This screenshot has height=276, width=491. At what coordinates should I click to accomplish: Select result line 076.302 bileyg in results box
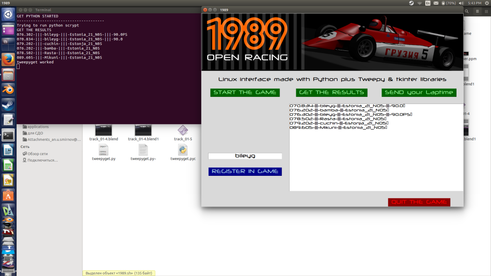(351, 115)
